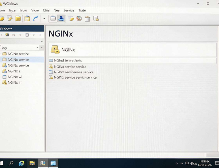
Task: Expand the chevron on the gray bar above bay
Action: tap(42, 41)
